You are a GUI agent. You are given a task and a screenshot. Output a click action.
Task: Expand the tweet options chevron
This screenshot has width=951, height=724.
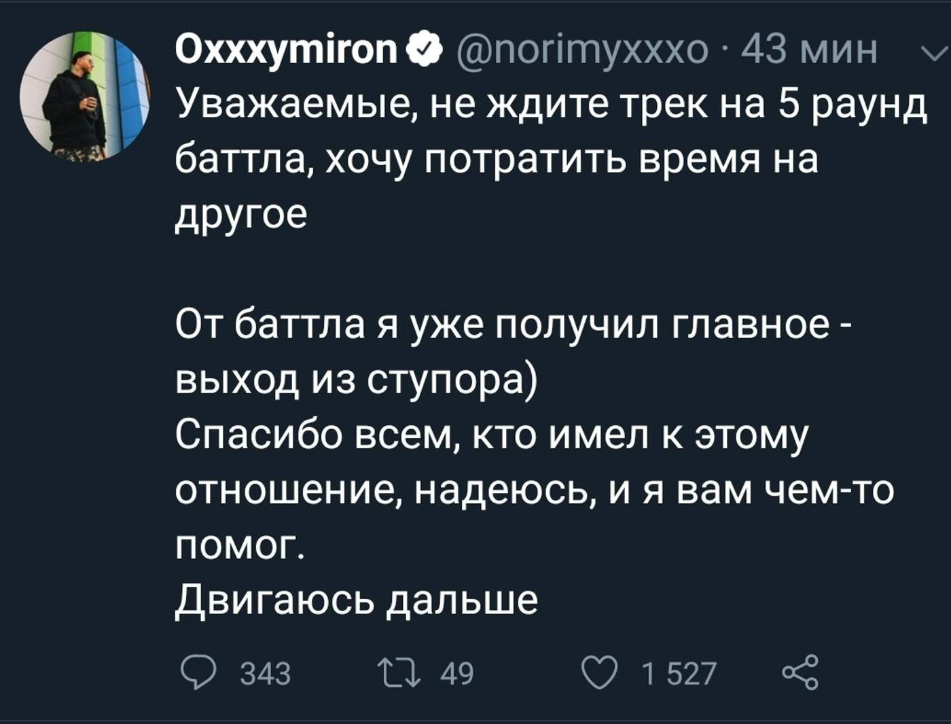point(936,53)
